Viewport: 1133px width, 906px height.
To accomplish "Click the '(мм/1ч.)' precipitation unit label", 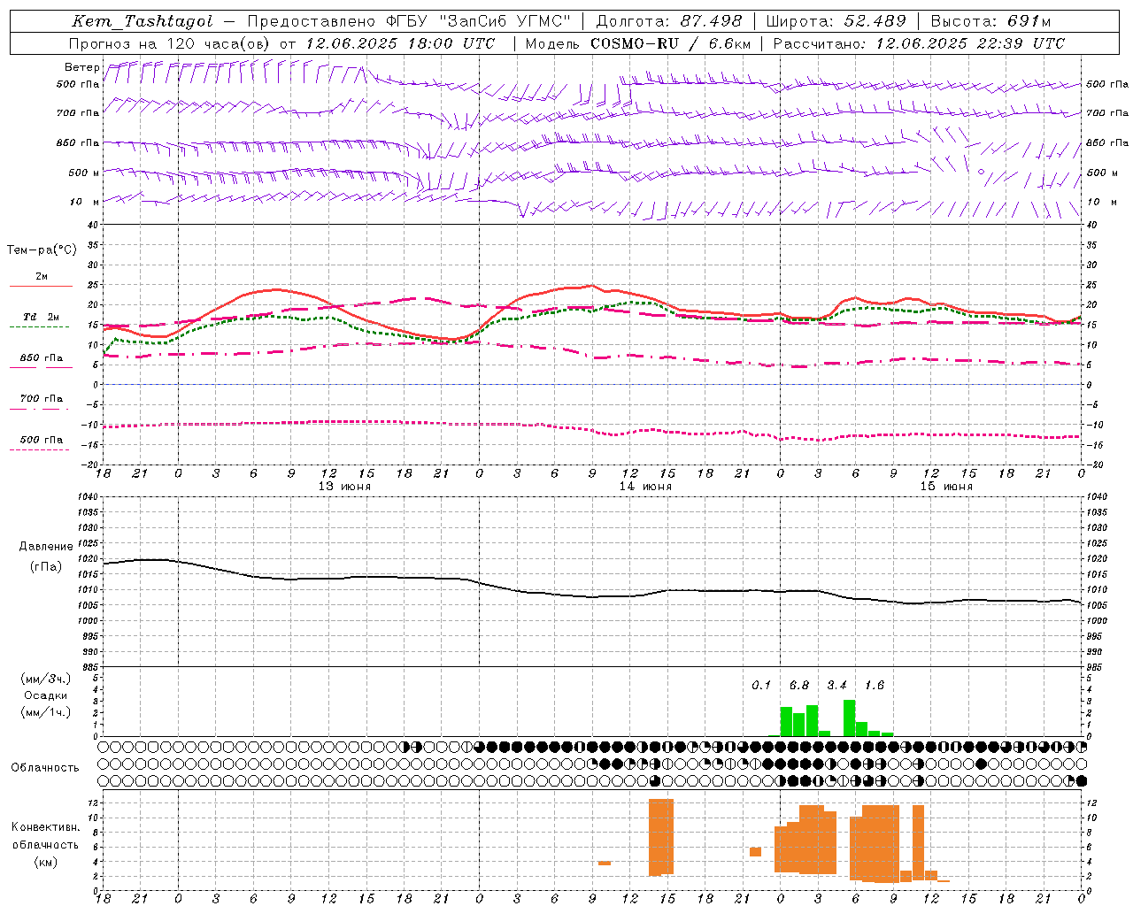I will click(x=46, y=712).
